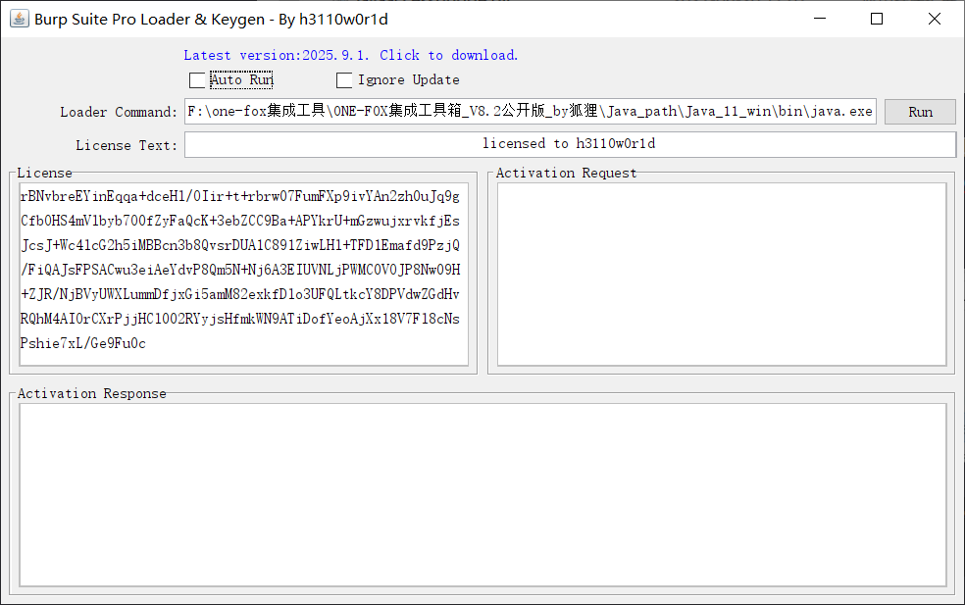Tick the Ignore Update checkbox

coord(344,80)
